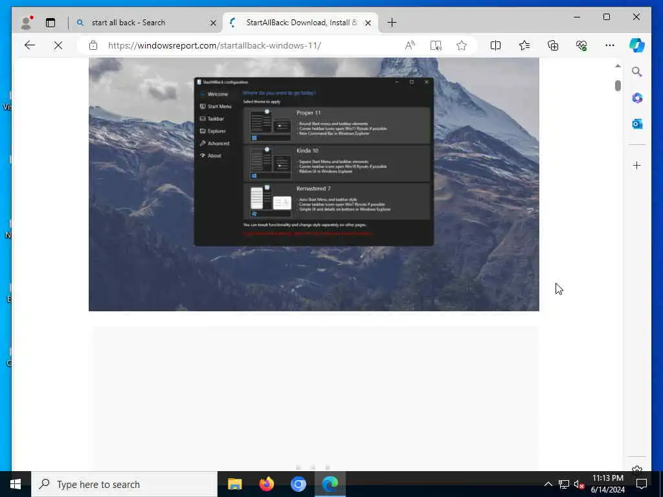
Task: Close the 'start all back - Search' tab
Action: [x=213, y=23]
